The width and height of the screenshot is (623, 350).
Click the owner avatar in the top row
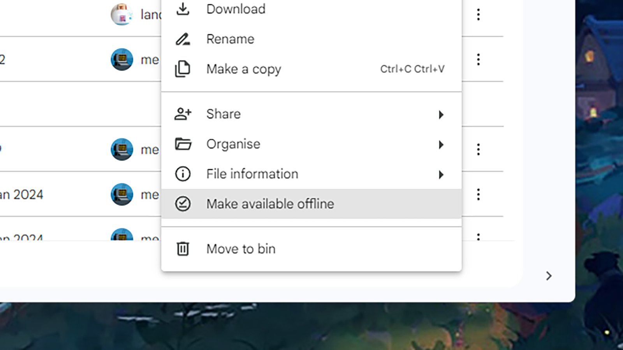coord(122,14)
